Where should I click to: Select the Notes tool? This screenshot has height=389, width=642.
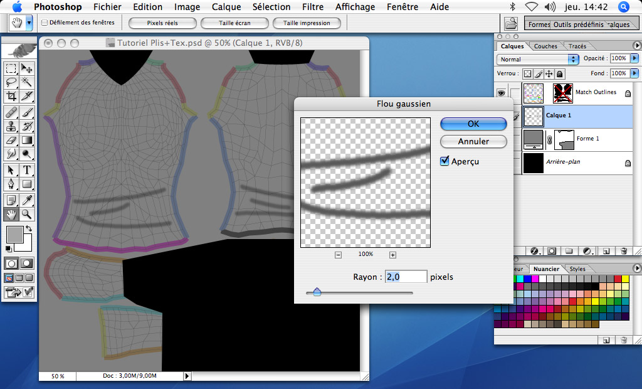pos(11,200)
